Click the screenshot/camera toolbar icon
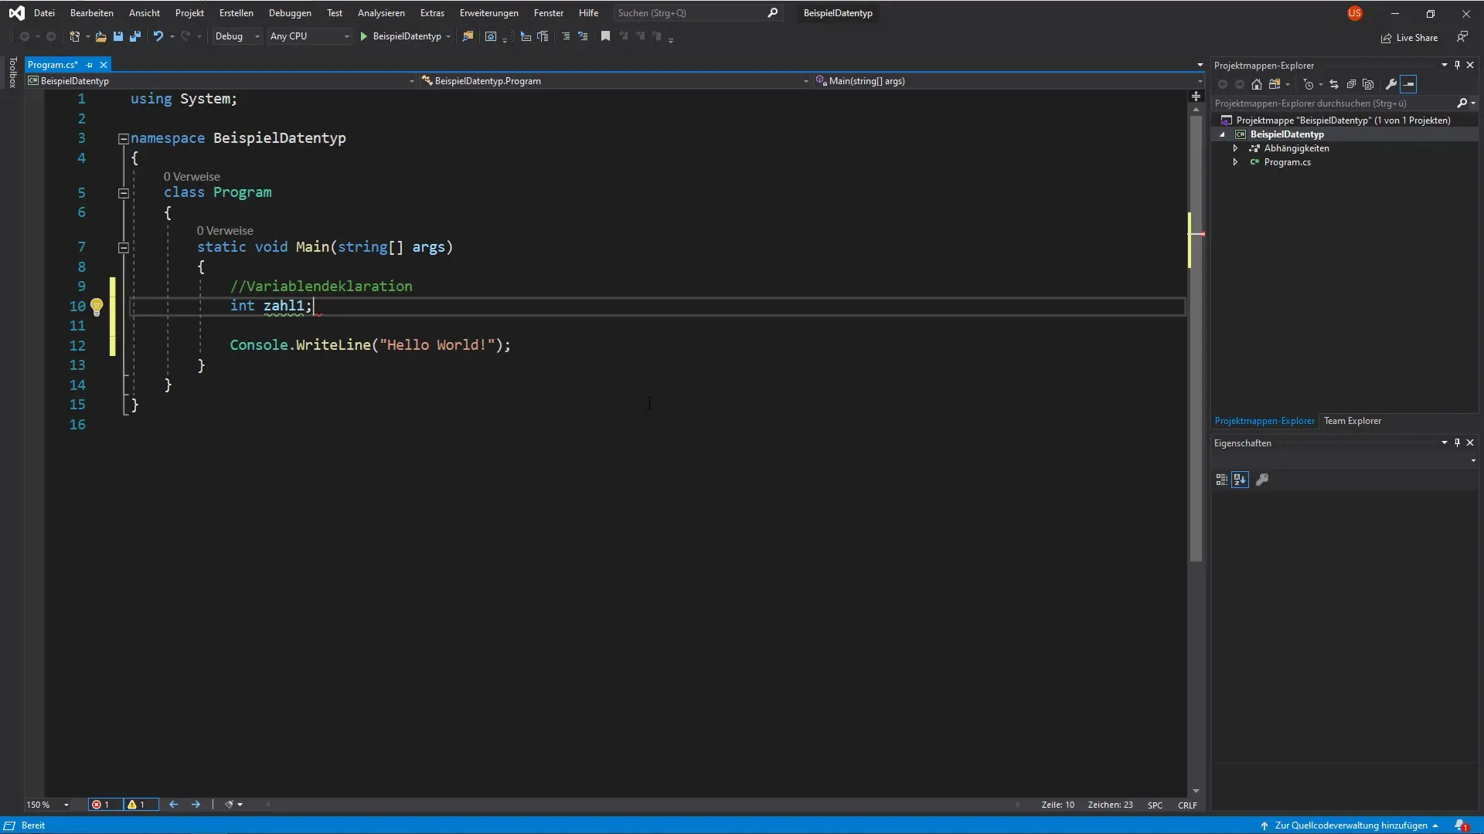Screen dimensions: 1484x834 pos(491,36)
